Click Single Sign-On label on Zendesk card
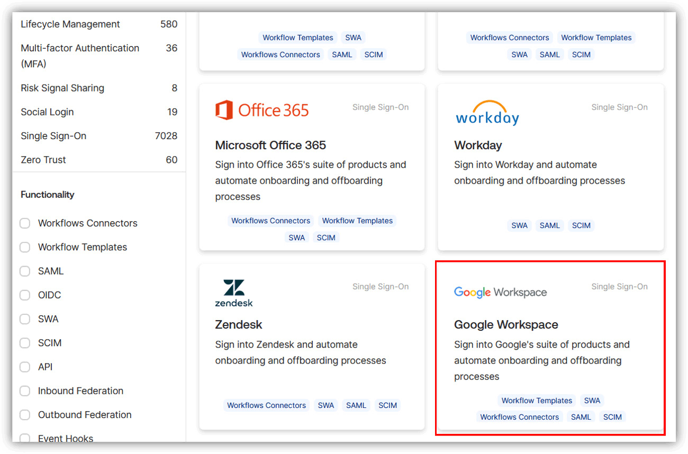This screenshot has height=454, width=688. [381, 286]
